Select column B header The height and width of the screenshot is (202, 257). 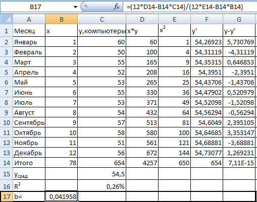pos(62,19)
